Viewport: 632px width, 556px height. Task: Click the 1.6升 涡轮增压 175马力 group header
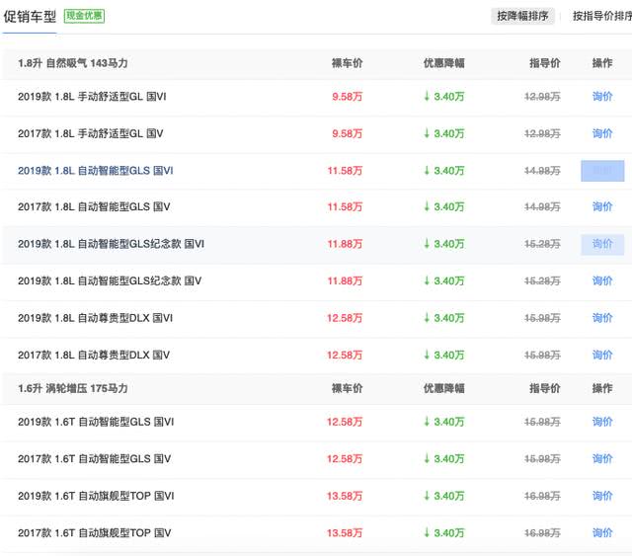73,389
